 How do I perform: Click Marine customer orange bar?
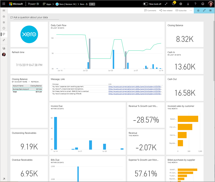182,135
